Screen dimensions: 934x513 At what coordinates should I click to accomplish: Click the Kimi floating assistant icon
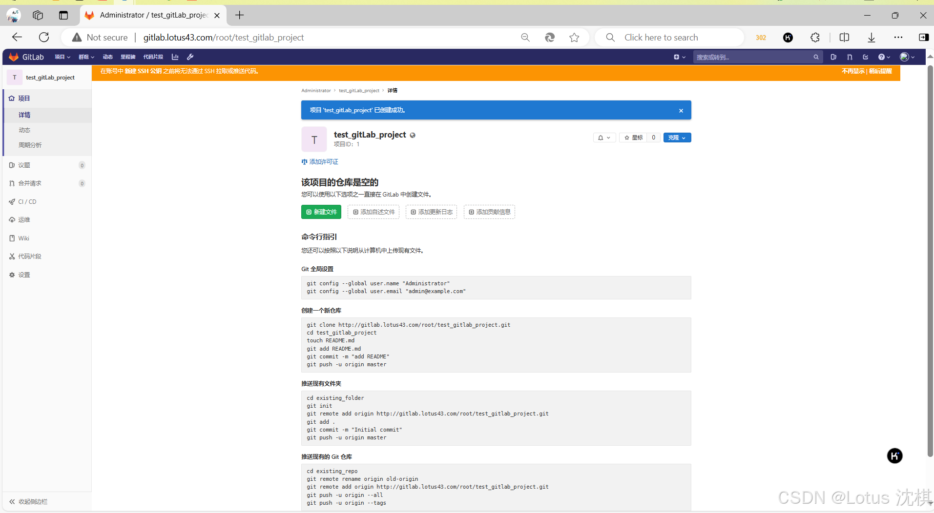(x=894, y=456)
